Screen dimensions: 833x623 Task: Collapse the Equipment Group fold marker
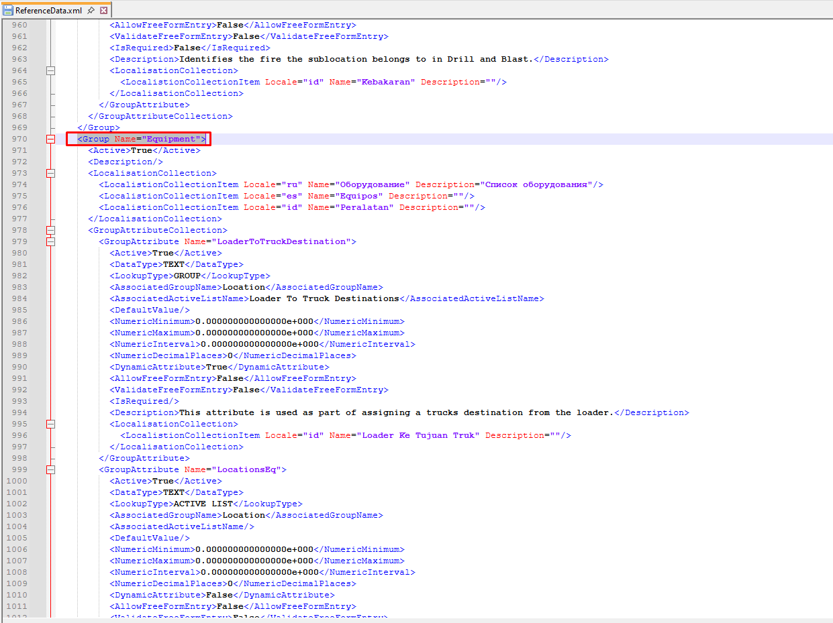(x=50, y=139)
